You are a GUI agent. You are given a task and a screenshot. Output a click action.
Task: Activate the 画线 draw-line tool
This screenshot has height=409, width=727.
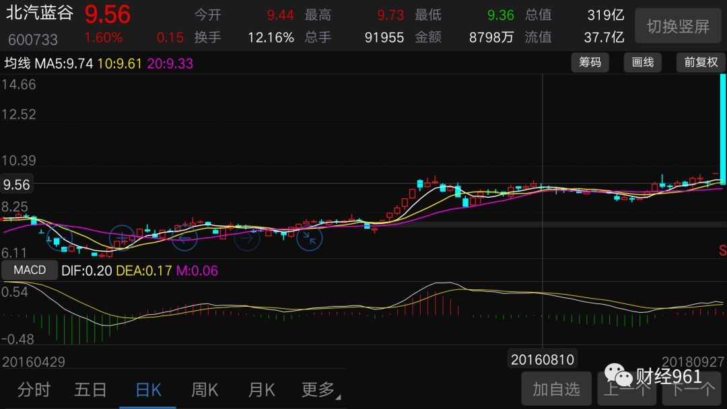pos(643,62)
